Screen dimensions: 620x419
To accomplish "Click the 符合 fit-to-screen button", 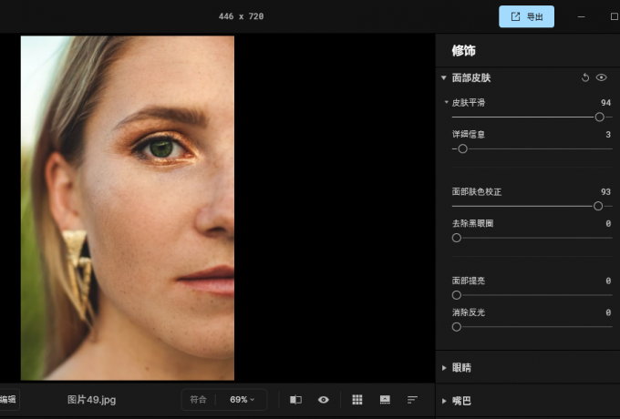I will [198, 400].
